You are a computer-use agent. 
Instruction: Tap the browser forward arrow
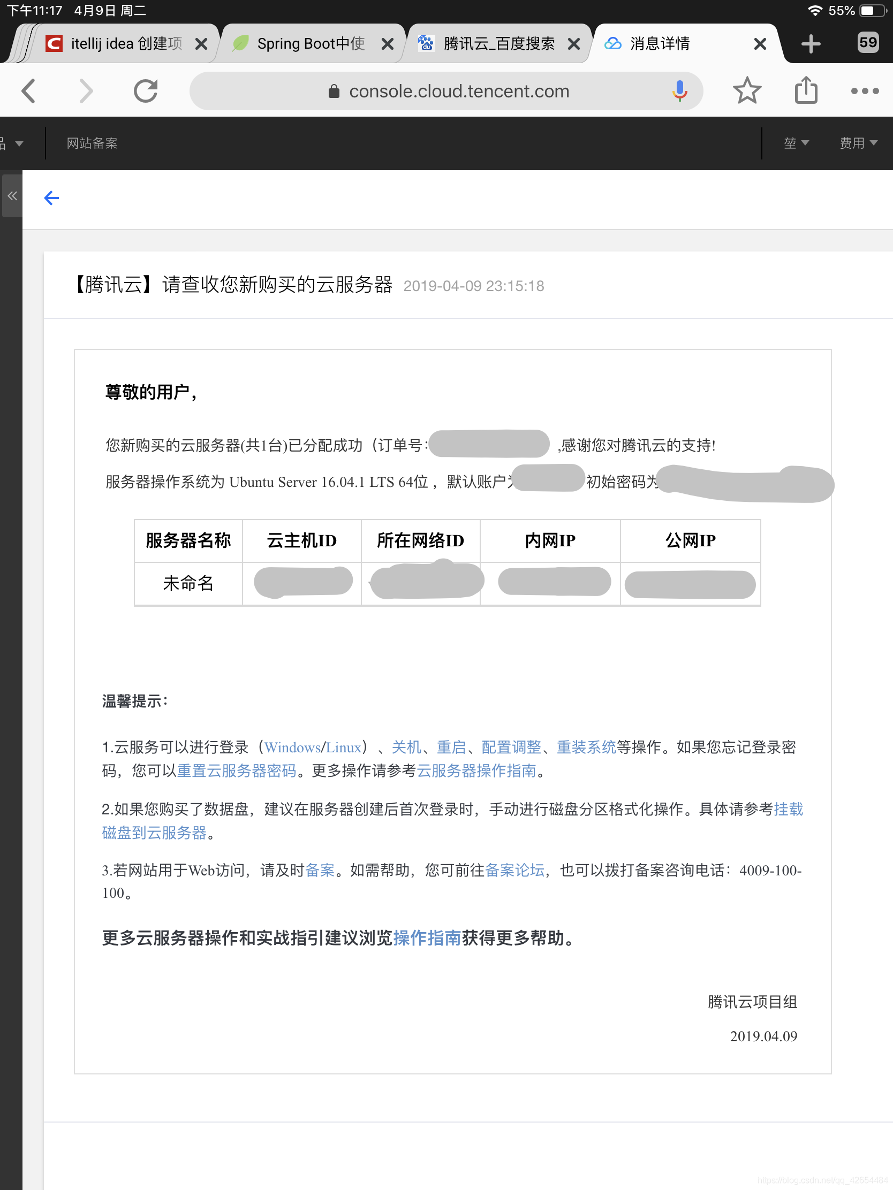[x=86, y=90]
